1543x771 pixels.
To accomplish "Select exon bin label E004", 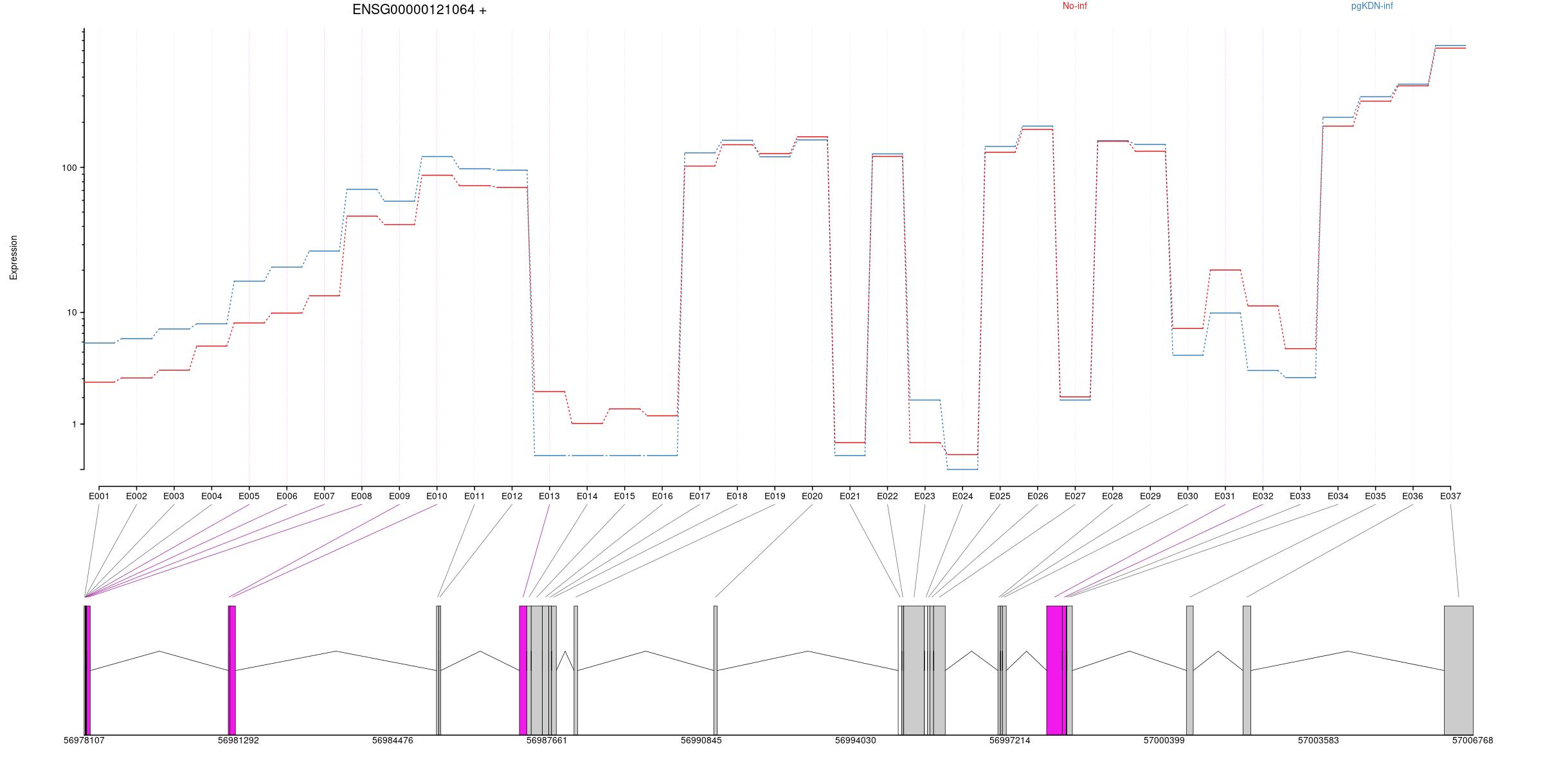I will click(x=212, y=496).
